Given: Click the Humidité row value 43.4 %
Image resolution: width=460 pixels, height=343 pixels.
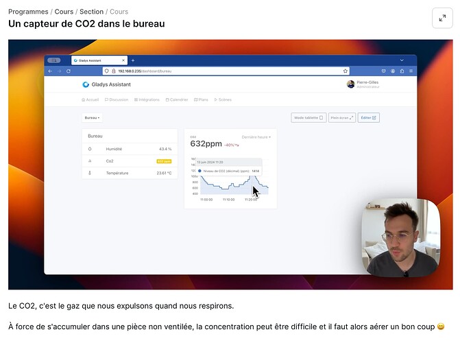Looking at the screenshot, I should pyautogui.click(x=165, y=149).
